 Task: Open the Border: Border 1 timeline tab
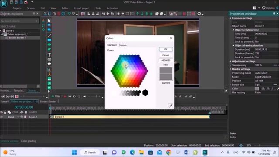[48, 102]
